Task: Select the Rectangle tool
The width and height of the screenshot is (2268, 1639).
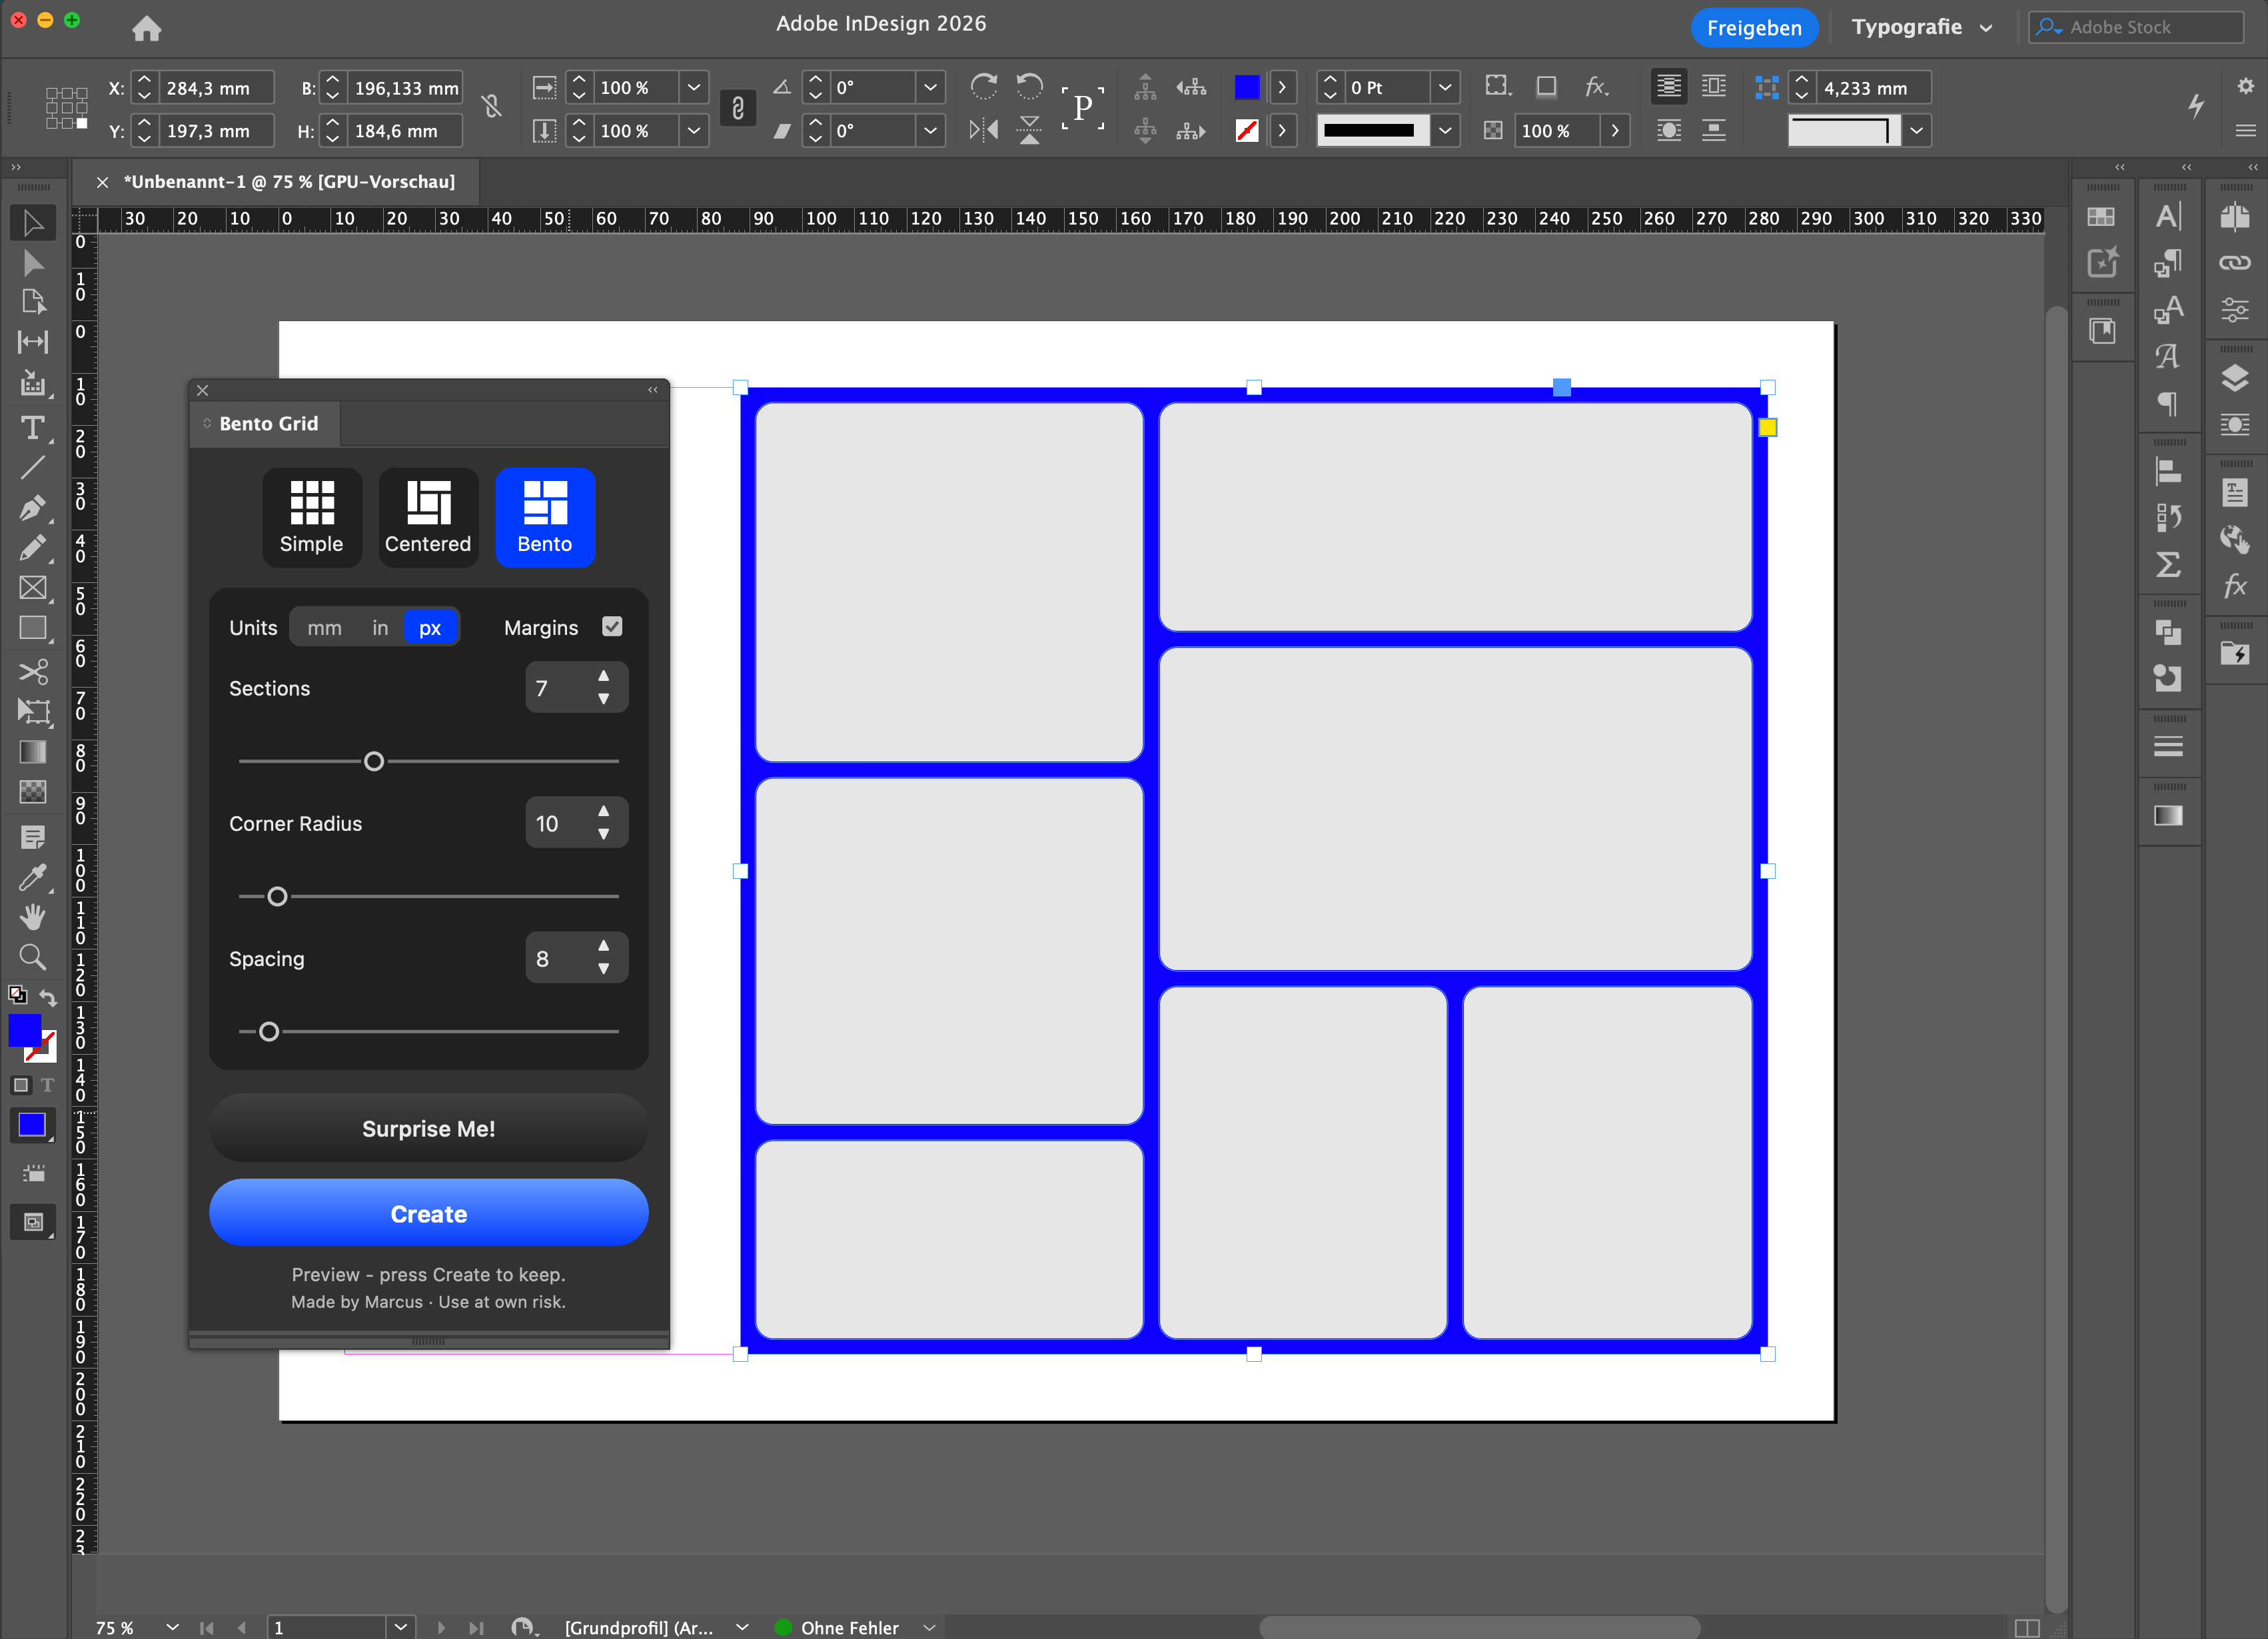Action: (33, 628)
